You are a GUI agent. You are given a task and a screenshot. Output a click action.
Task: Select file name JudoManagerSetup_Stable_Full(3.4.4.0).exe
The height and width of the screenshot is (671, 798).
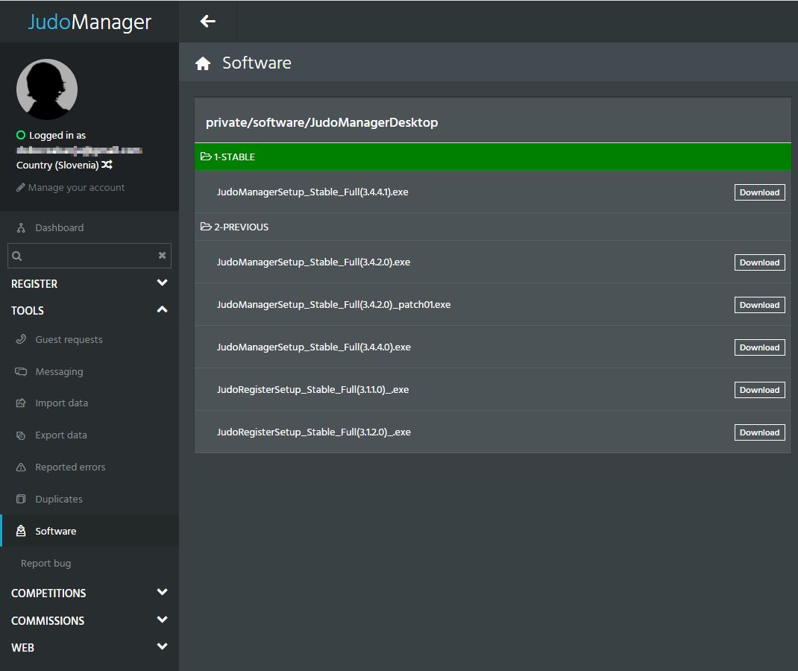click(x=314, y=347)
